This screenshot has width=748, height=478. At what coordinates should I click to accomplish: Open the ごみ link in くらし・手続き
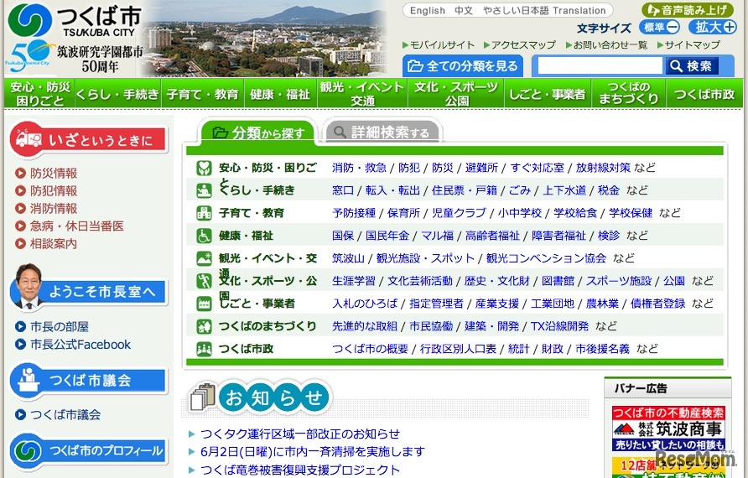pyautogui.click(x=520, y=190)
